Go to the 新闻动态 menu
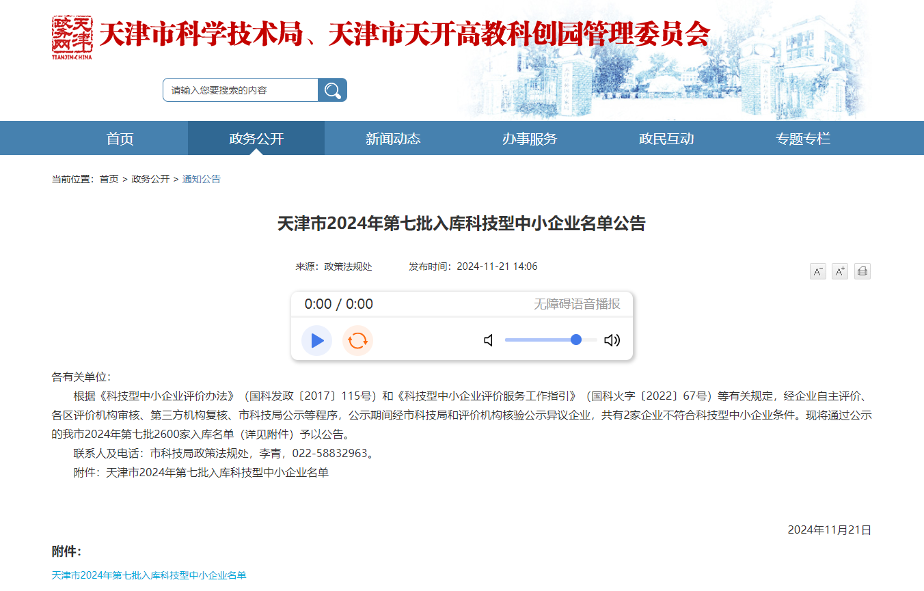 tap(393, 139)
